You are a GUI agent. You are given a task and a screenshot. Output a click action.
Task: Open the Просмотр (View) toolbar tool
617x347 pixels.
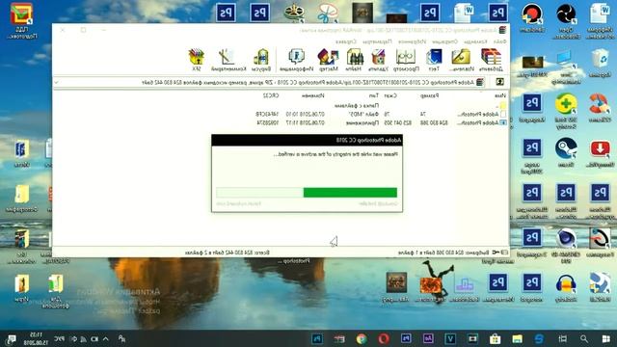click(x=406, y=60)
